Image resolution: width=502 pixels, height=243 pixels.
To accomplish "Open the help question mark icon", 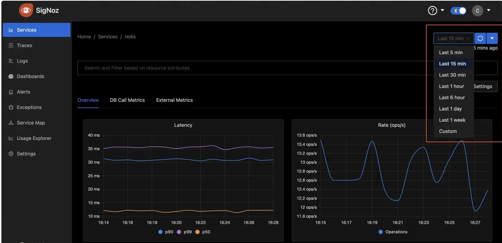I will click(x=432, y=11).
